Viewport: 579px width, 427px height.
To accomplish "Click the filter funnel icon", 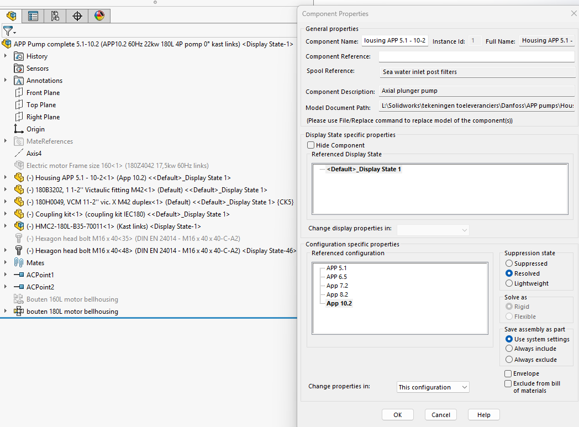I will 8,31.
